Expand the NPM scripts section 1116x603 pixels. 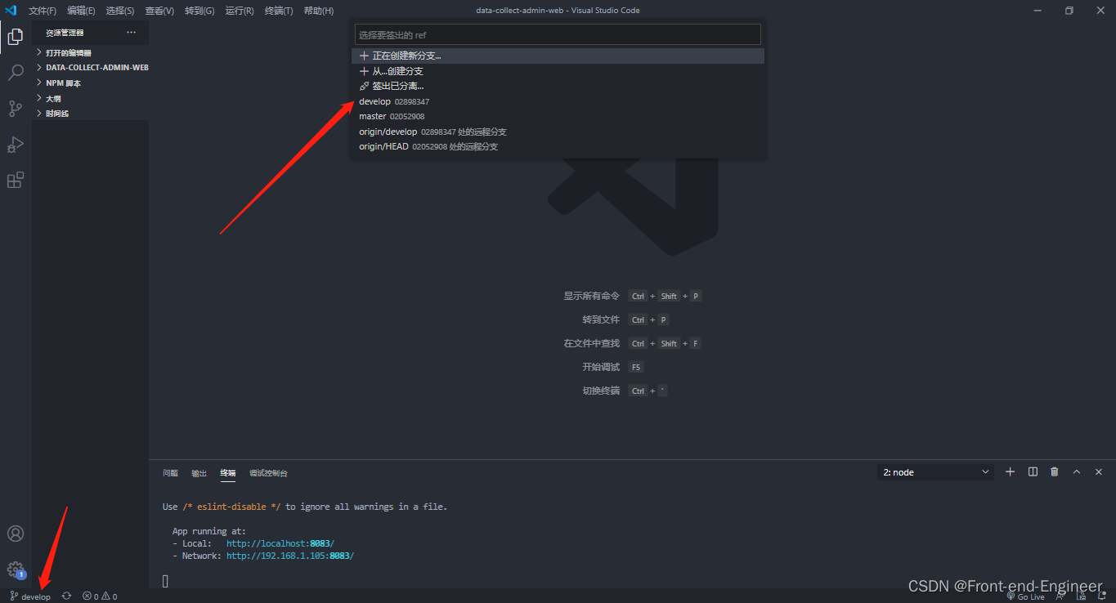[x=90, y=83]
